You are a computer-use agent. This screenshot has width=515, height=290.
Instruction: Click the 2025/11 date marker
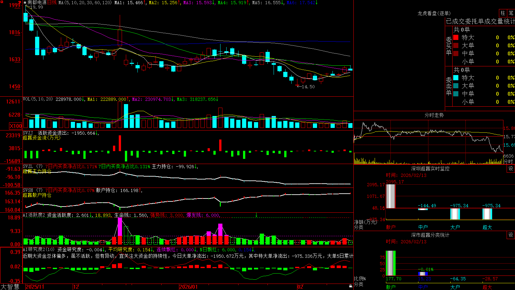(x=35, y=287)
